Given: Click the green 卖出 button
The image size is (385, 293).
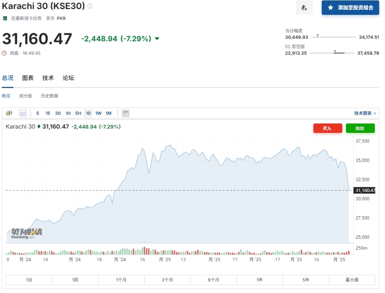Looking at the screenshot, I should 360,128.
